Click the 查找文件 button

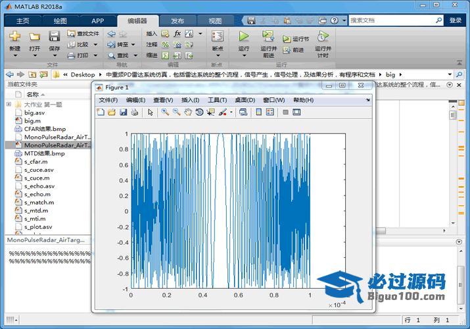(x=83, y=34)
